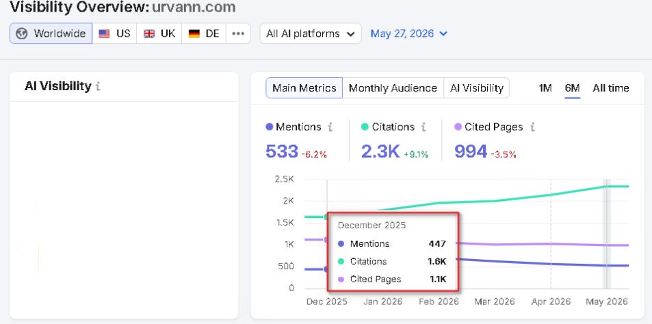
Task: Click the 447 Mentions tooltip value
Action: [x=437, y=244]
